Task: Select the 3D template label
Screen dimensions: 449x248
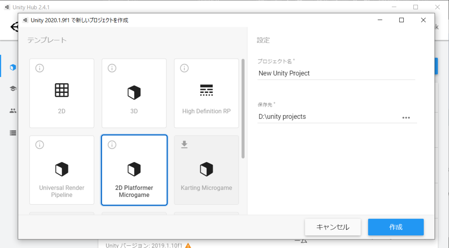Action: tap(134, 111)
